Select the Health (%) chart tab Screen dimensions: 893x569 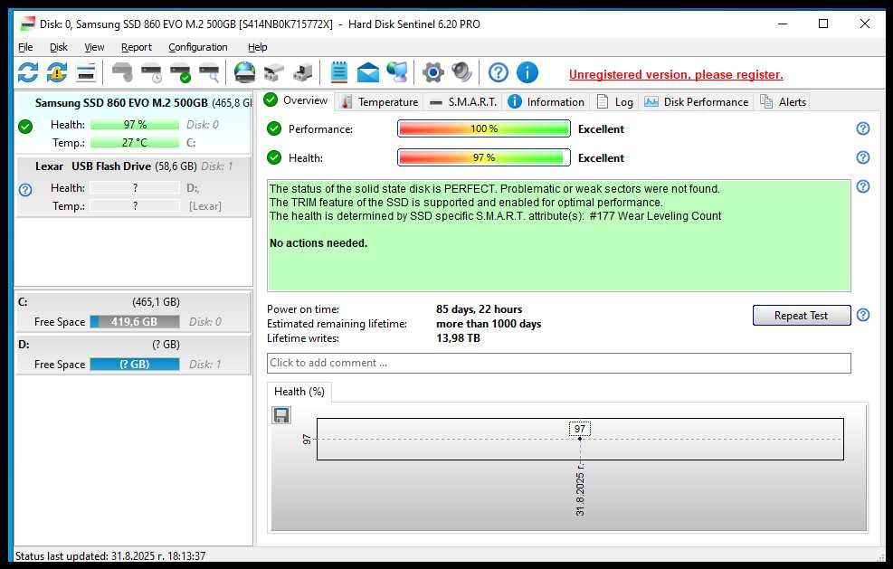tap(299, 392)
